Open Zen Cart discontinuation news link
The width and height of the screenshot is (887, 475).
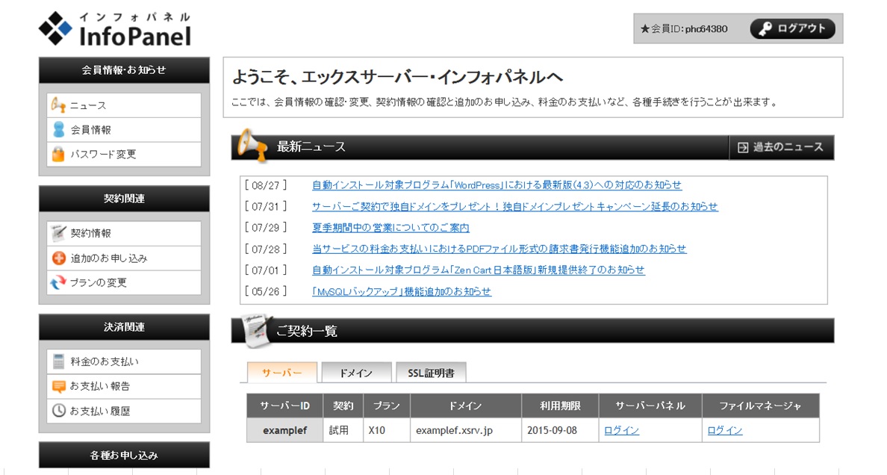tap(478, 270)
